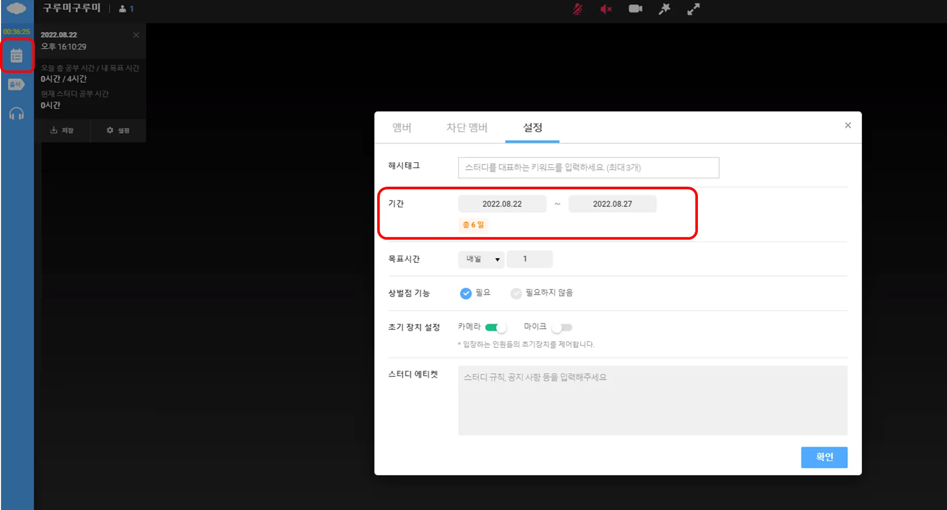This screenshot has height=510, width=947.
Task: Switch to the 차단 멤버 tab
Action: click(x=467, y=127)
